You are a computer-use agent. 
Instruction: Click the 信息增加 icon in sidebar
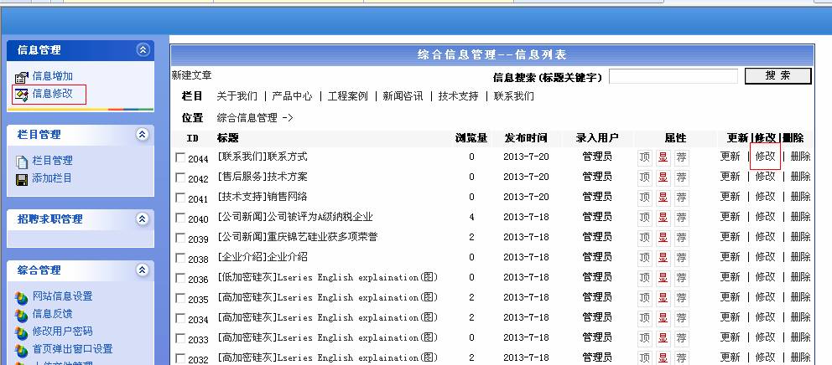click(22, 77)
